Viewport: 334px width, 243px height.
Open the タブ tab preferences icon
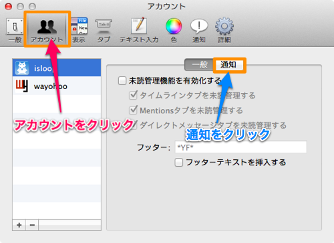pos(104,31)
